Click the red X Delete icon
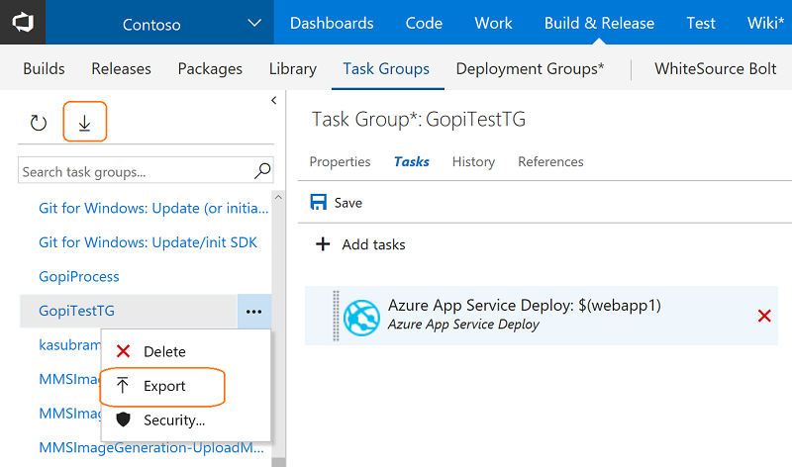 click(x=123, y=351)
